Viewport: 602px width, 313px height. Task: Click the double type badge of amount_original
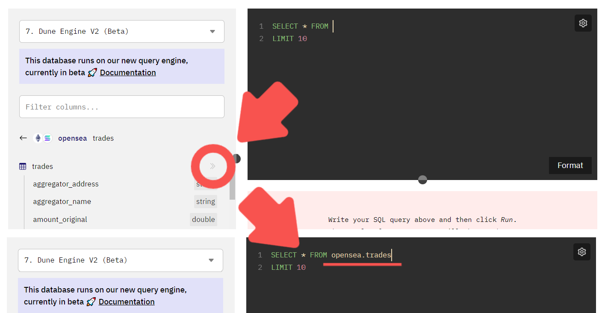(203, 219)
